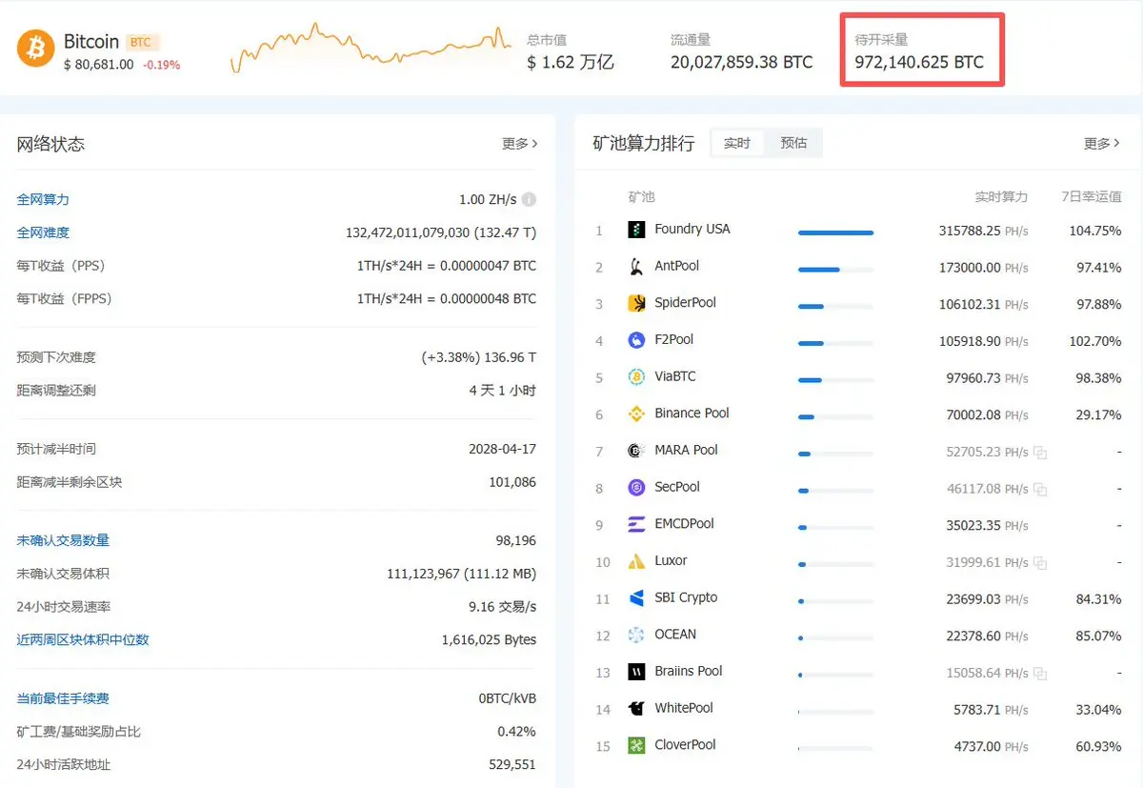Click the SecPool logo icon
The height and width of the screenshot is (788, 1143).
[636, 488]
